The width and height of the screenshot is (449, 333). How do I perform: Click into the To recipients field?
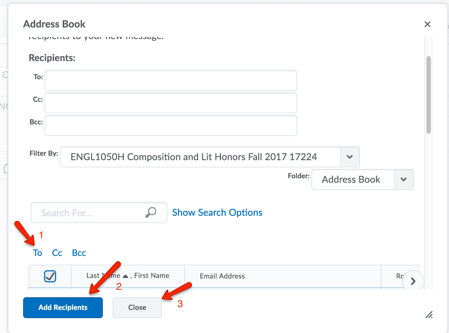coord(171,80)
